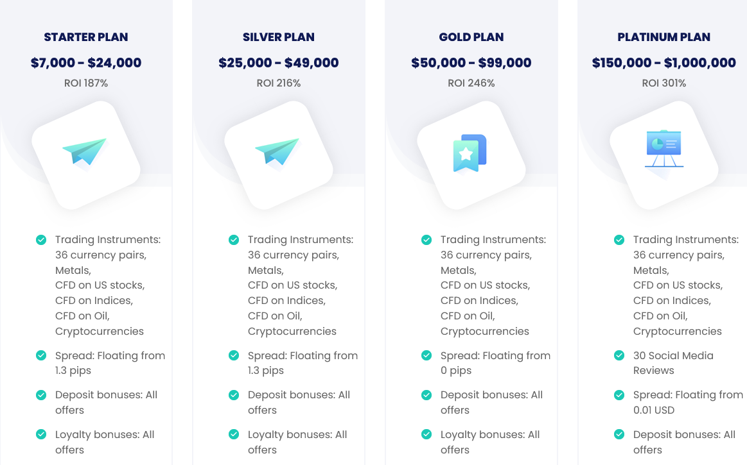The height and width of the screenshot is (465, 747).
Task: Click Platinum 30 Social Media Reviews checkmark
Action: point(619,355)
